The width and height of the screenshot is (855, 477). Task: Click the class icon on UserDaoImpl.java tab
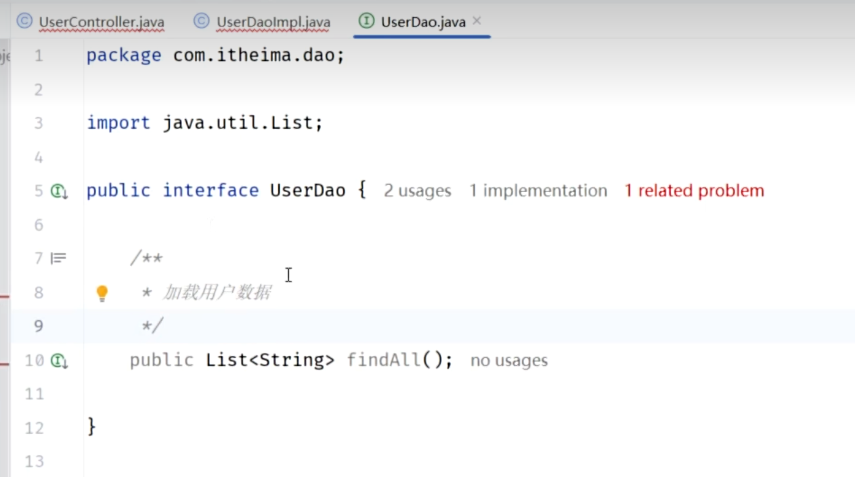201,21
